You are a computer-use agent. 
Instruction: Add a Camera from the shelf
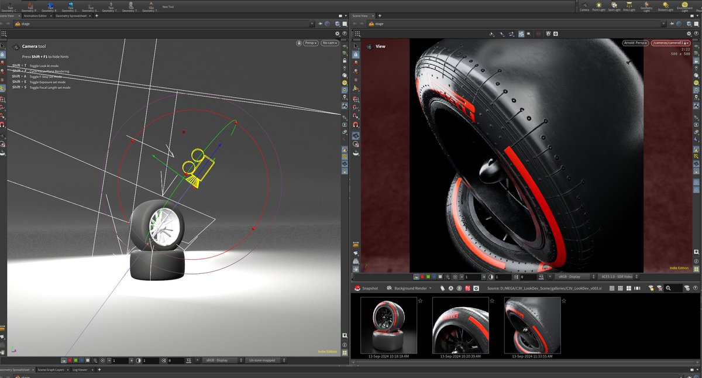(584, 6)
